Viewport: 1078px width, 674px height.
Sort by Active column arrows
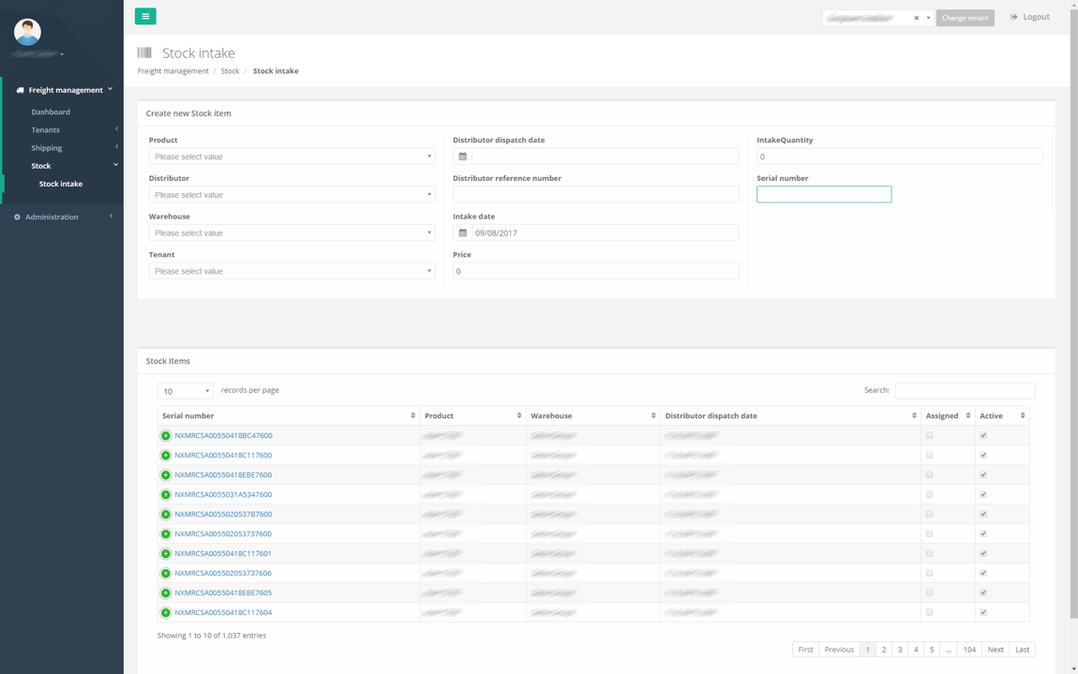(x=1023, y=415)
